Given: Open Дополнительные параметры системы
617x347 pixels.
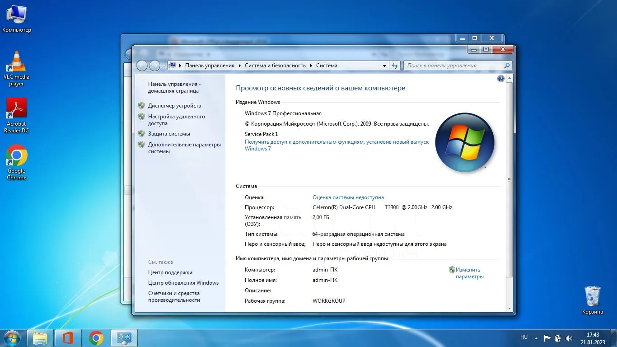Looking at the screenshot, I should tap(184, 148).
